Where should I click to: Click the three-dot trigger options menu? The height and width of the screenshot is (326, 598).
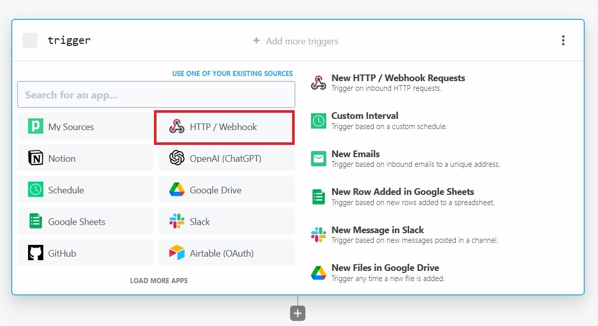coord(563,41)
